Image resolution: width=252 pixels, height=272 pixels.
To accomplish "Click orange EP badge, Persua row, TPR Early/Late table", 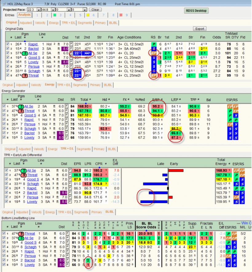I will pyautogui.click(x=236, y=197).
